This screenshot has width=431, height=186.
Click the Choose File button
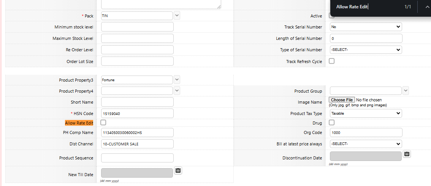click(342, 100)
